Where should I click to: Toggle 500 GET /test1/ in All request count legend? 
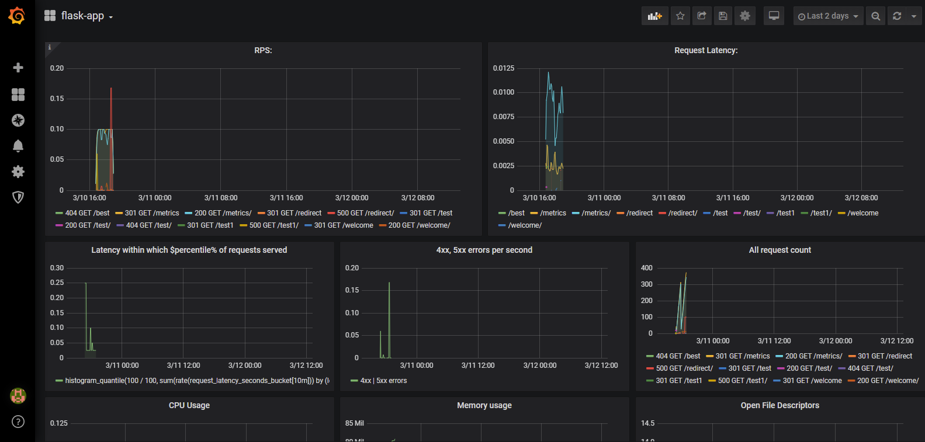743,381
